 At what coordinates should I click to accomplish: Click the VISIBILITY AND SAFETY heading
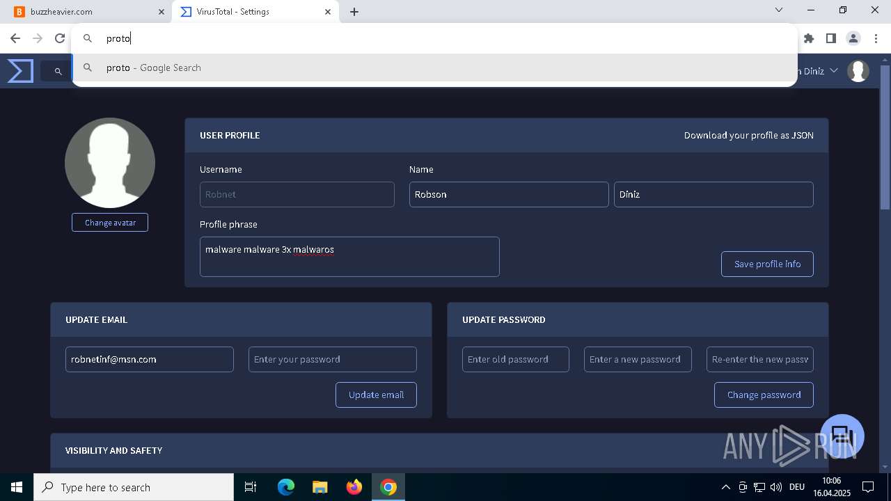(113, 450)
